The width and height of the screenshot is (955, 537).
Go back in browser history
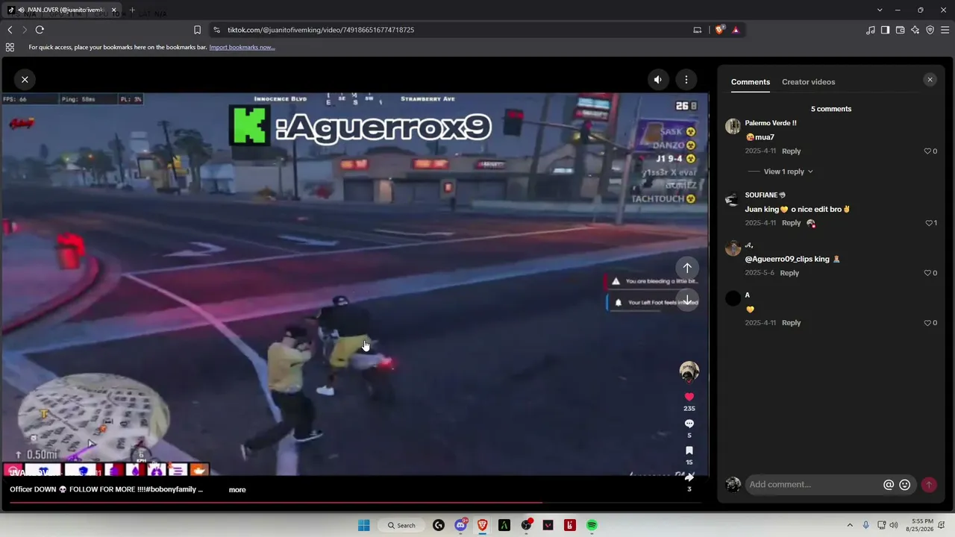coord(10,30)
